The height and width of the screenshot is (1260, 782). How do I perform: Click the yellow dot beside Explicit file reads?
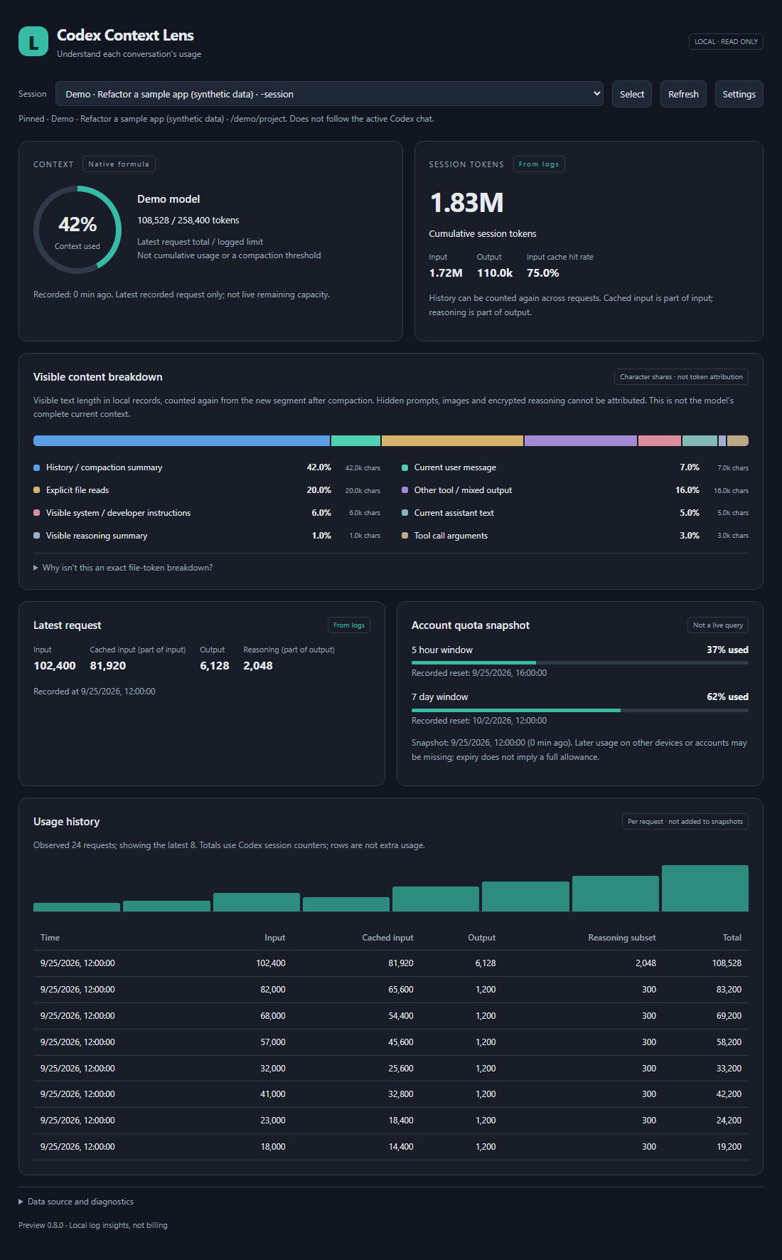pos(36,490)
